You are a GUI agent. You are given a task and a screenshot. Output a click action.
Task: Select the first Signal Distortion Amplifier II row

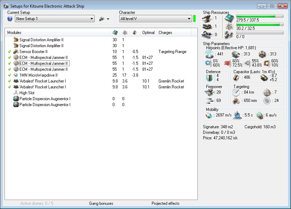101,40
